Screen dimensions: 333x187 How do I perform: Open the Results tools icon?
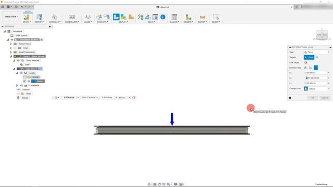pyautogui.click(x=188, y=17)
